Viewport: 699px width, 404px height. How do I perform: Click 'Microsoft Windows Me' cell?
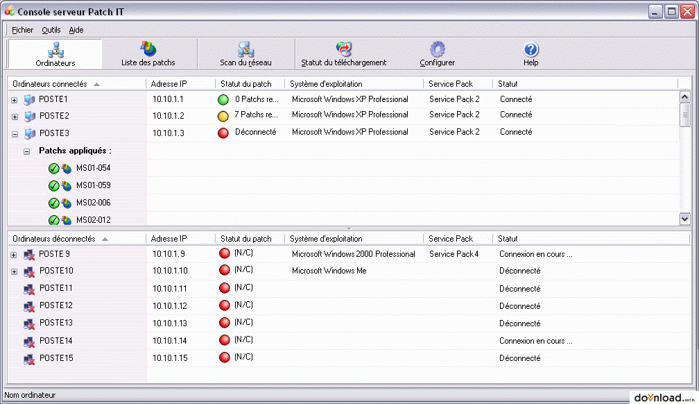tap(329, 271)
